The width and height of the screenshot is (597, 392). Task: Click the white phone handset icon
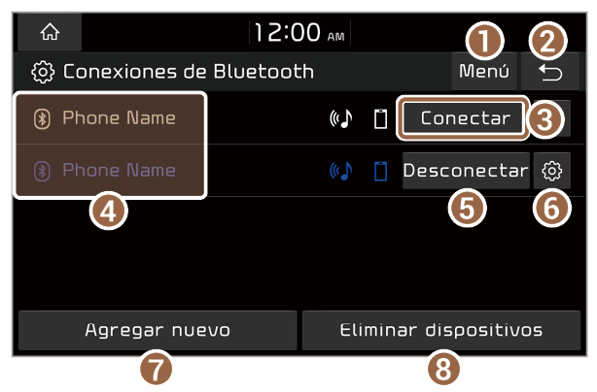pos(380,119)
